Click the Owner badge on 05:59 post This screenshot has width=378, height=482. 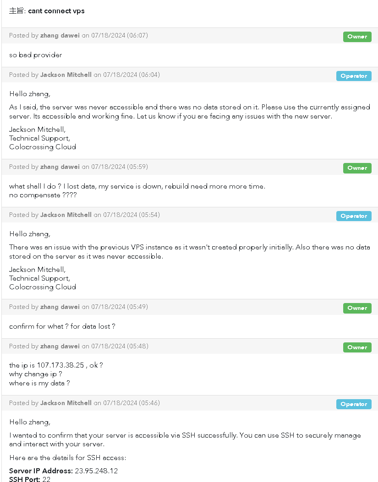[x=357, y=168]
